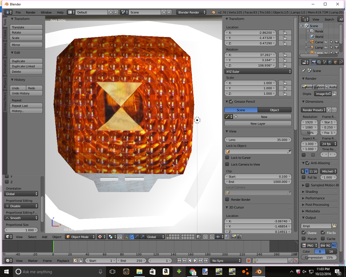Click the Render Layers properties tab icon
Screen dimensions: 346x277
click(x=319, y=62)
